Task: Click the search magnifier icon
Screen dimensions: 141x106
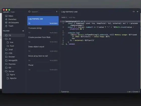Action: point(29,12)
